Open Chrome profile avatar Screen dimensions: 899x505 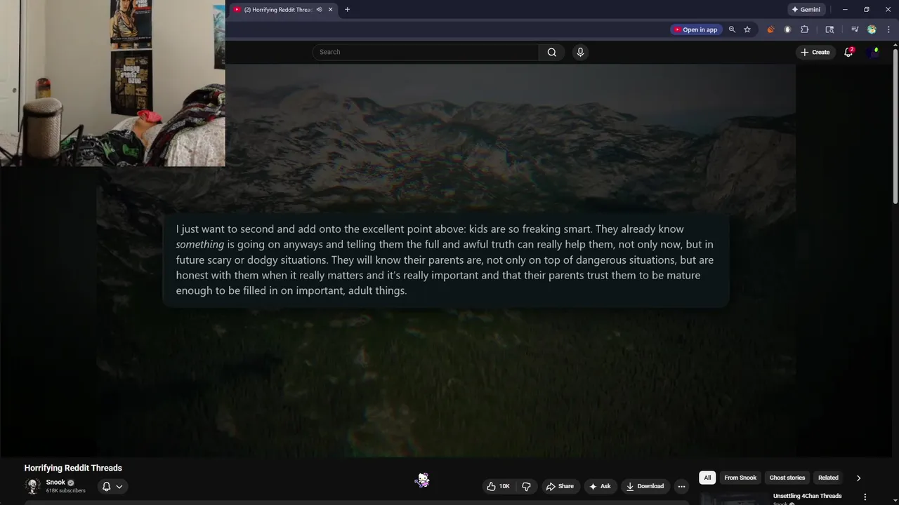(872, 29)
